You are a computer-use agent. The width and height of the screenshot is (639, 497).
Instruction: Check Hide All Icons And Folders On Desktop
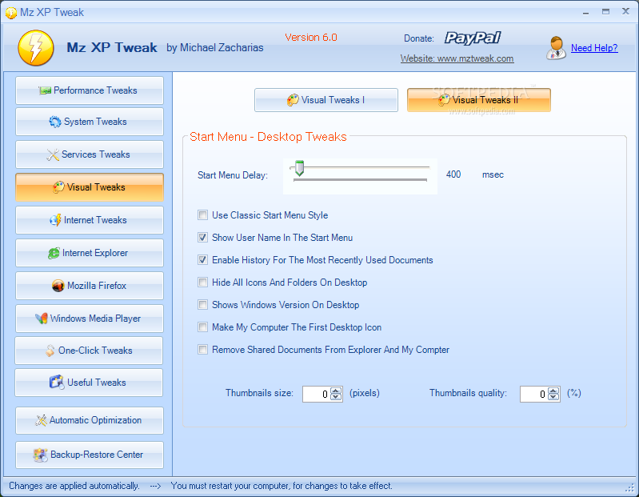coord(202,283)
